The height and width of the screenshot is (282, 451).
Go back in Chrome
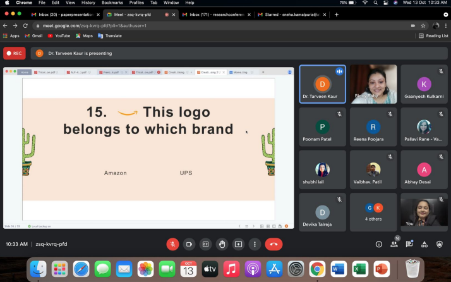point(5,26)
